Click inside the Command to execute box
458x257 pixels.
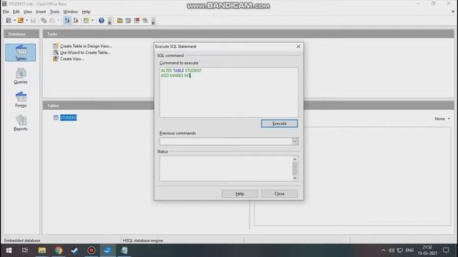click(229, 92)
